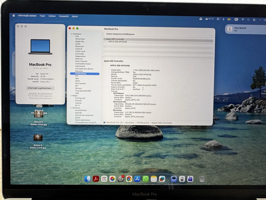The image size is (266, 200).
Task: Check the battery status icon
Action: tap(229, 19)
